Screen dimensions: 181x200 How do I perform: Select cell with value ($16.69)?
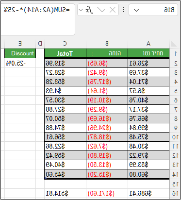click(x=107, y=118)
